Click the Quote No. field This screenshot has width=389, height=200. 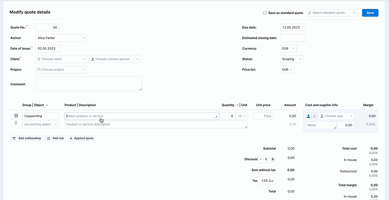pyautogui.click(x=47, y=27)
